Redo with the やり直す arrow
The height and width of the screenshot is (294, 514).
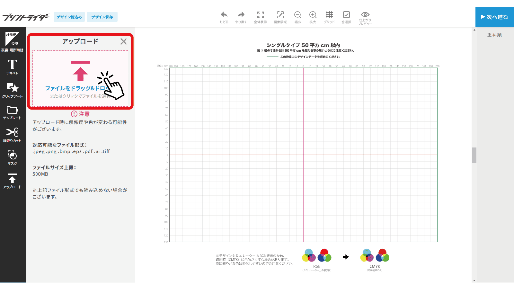(241, 17)
